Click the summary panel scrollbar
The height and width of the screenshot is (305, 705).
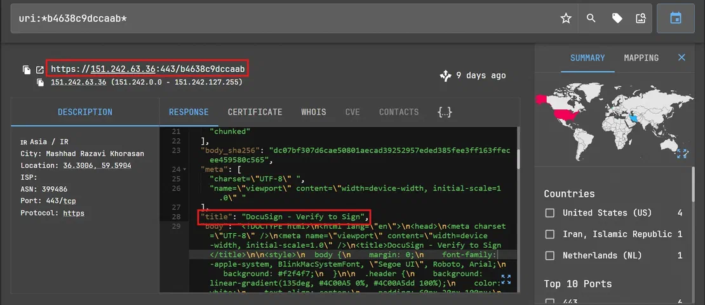click(693, 185)
